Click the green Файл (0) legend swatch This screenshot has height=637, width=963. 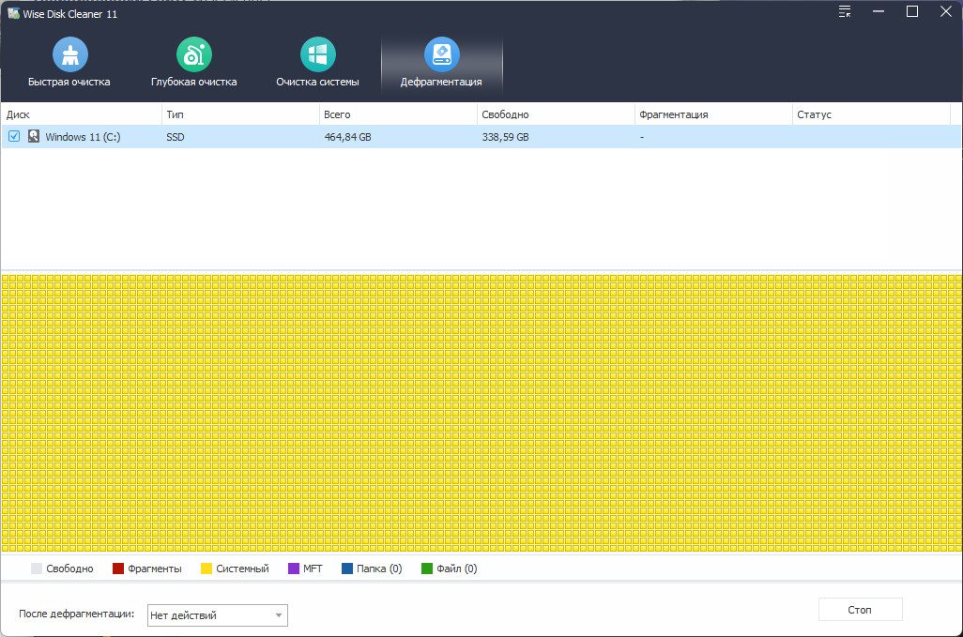click(x=427, y=569)
